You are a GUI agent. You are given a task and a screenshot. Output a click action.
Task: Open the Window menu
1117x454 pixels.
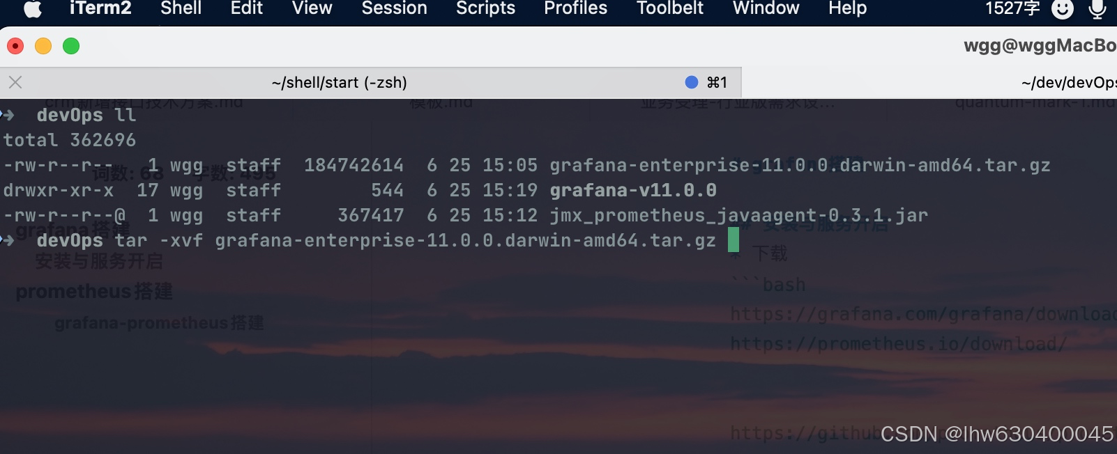pos(766,8)
